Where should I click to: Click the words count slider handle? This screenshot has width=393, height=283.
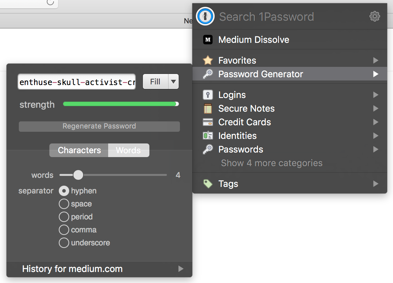pyautogui.click(x=78, y=175)
